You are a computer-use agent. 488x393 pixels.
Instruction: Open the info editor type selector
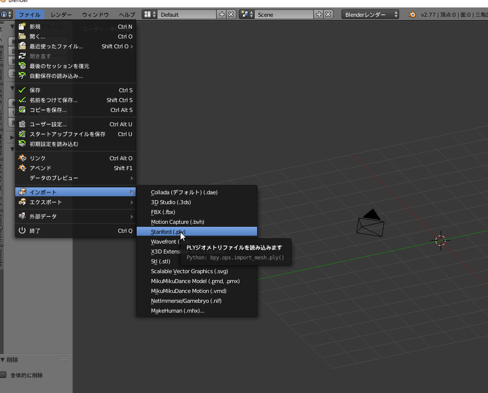(x=6, y=15)
